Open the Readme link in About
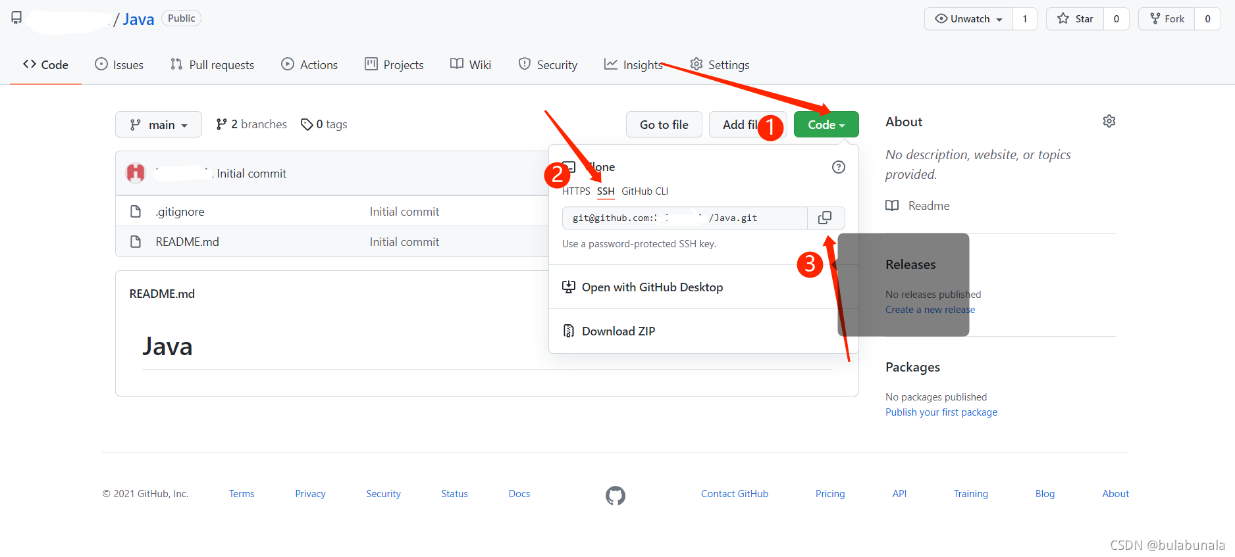 918,206
